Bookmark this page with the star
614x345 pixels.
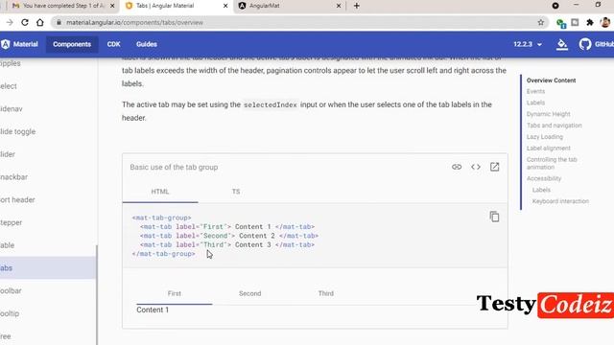click(541, 22)
